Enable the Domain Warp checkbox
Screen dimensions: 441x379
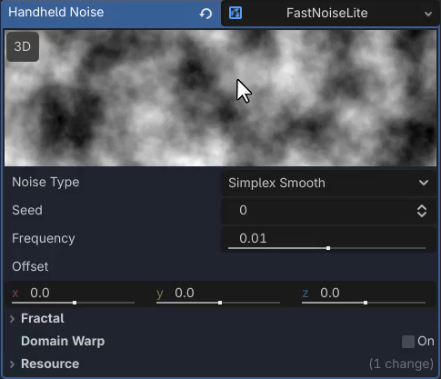(408, 342)
